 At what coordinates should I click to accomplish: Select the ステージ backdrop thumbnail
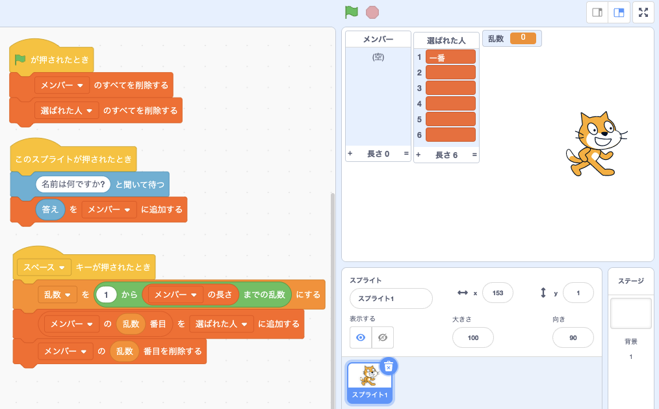[631, 313]
